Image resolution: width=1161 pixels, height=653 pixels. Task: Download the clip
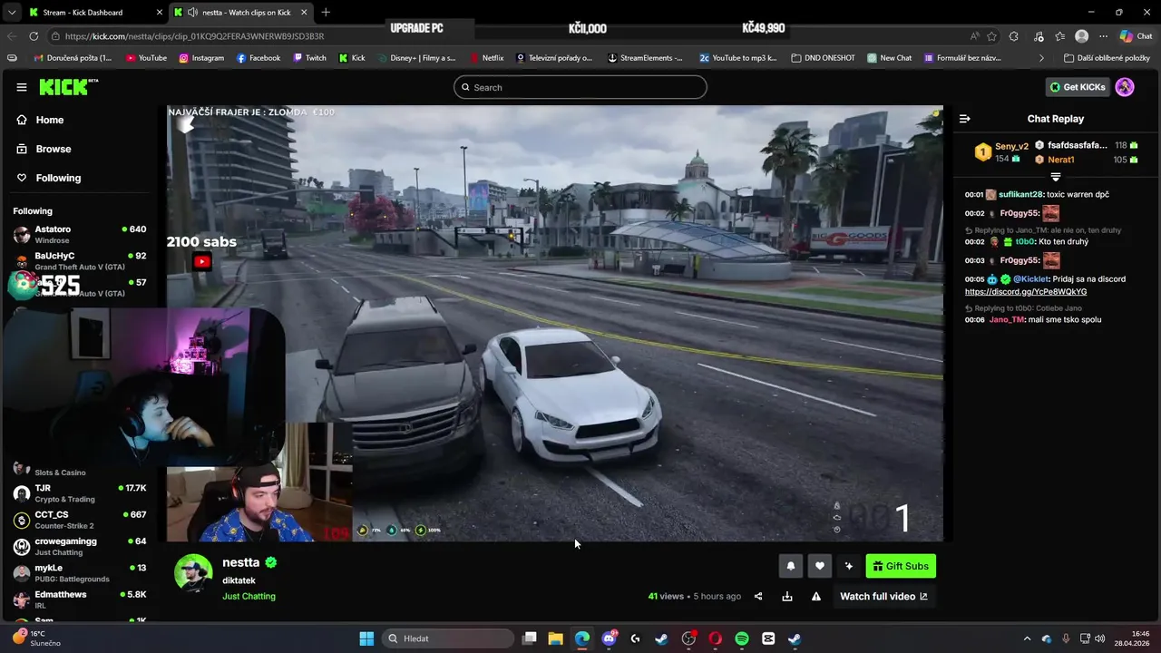787,597
